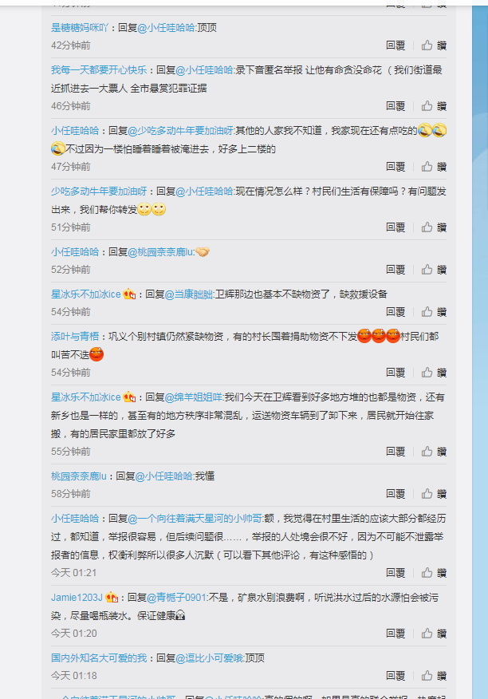Click the badge beside 星冰乐不加冰ice at 54分钟前
Screen dimensions: 488x699
tap(129, 294)
